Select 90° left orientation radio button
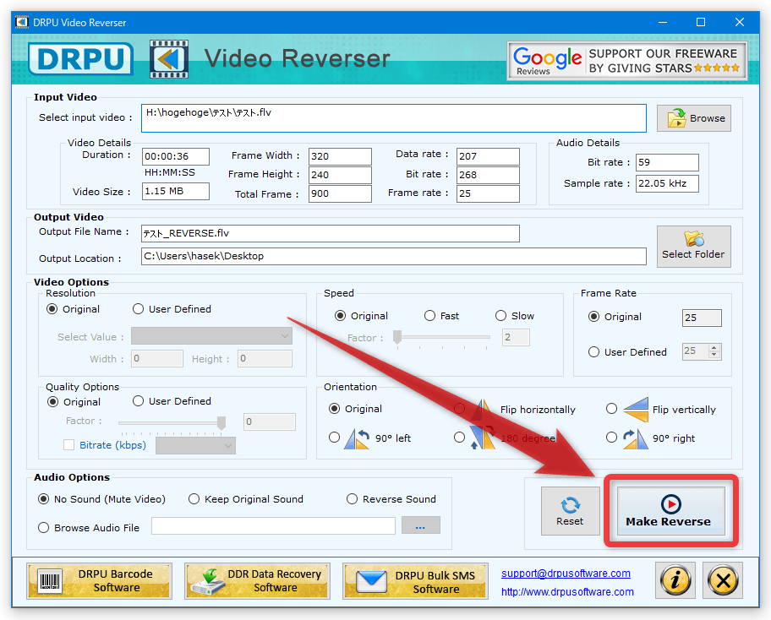Image resolution: width=771 pixels, height=620 pixels. (335, 438)
